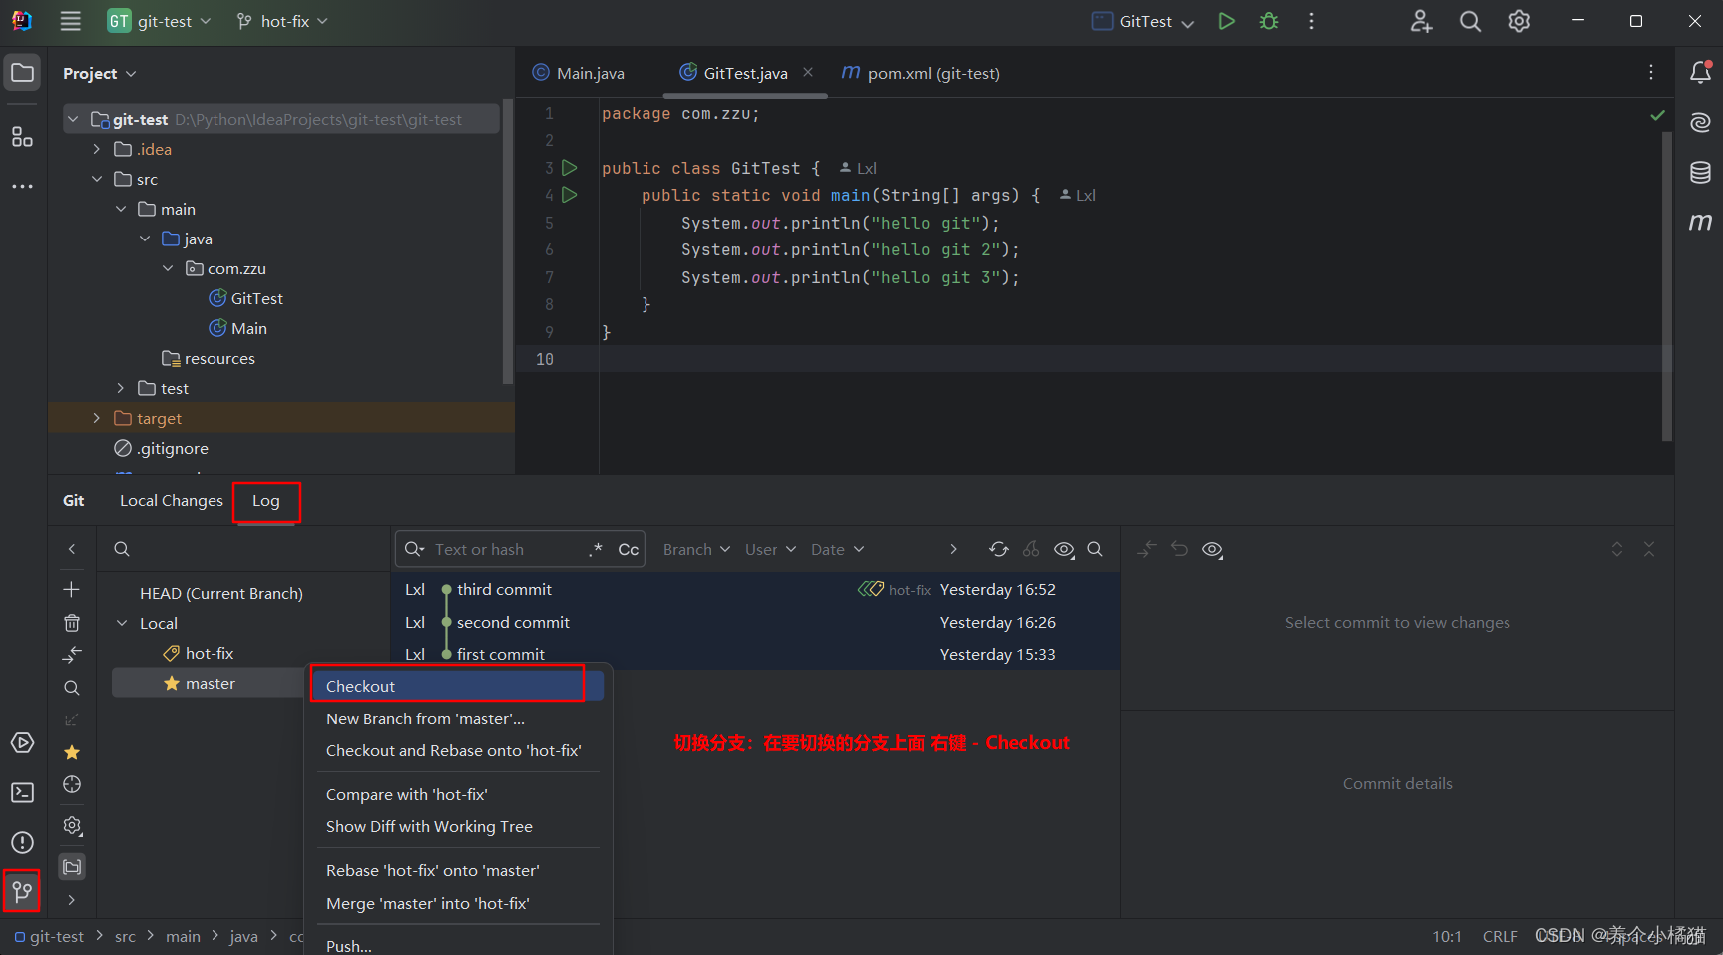1723x955 pixels.
Task: Collapse the src folder
Action: click(x=97, y=179)
